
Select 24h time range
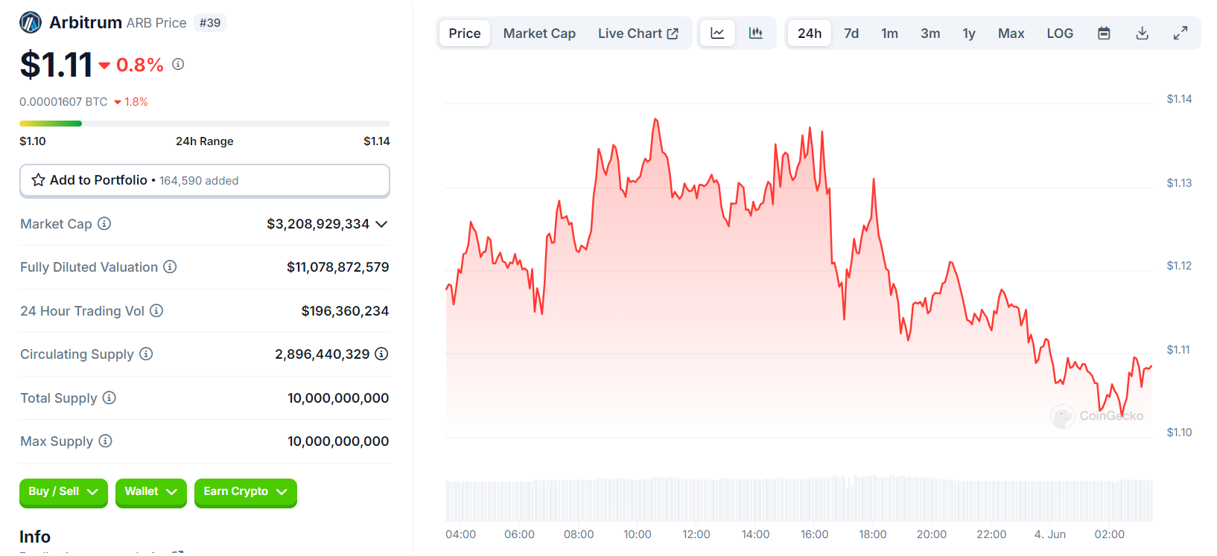point(810,33)
